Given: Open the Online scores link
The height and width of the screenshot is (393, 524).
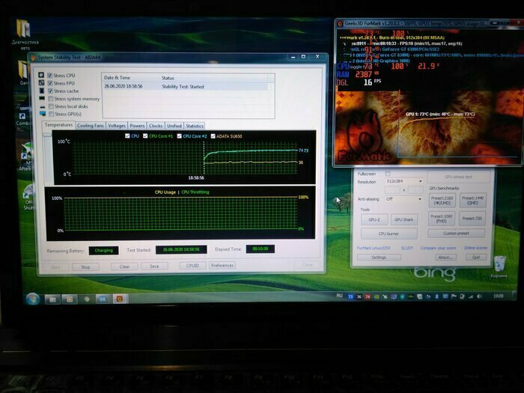Looking at the screenshot, I should pos(475,248).
